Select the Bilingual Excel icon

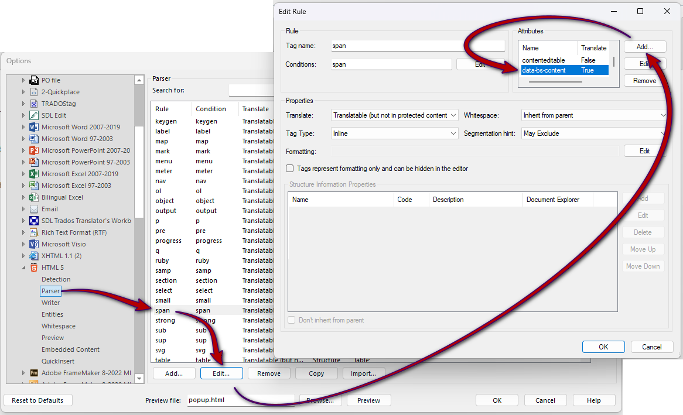pos(33,197)
